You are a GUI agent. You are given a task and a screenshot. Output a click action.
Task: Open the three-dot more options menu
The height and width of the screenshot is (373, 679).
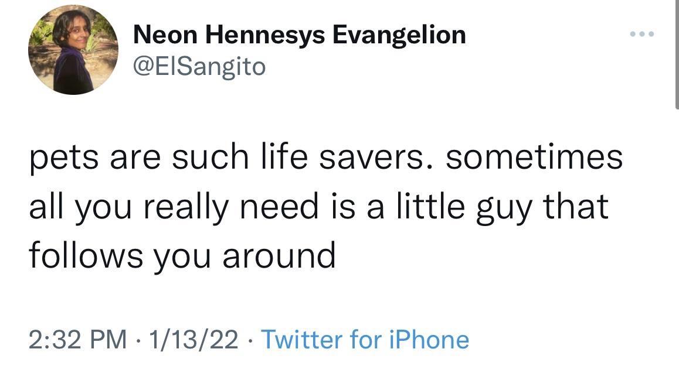pos(641,34)
